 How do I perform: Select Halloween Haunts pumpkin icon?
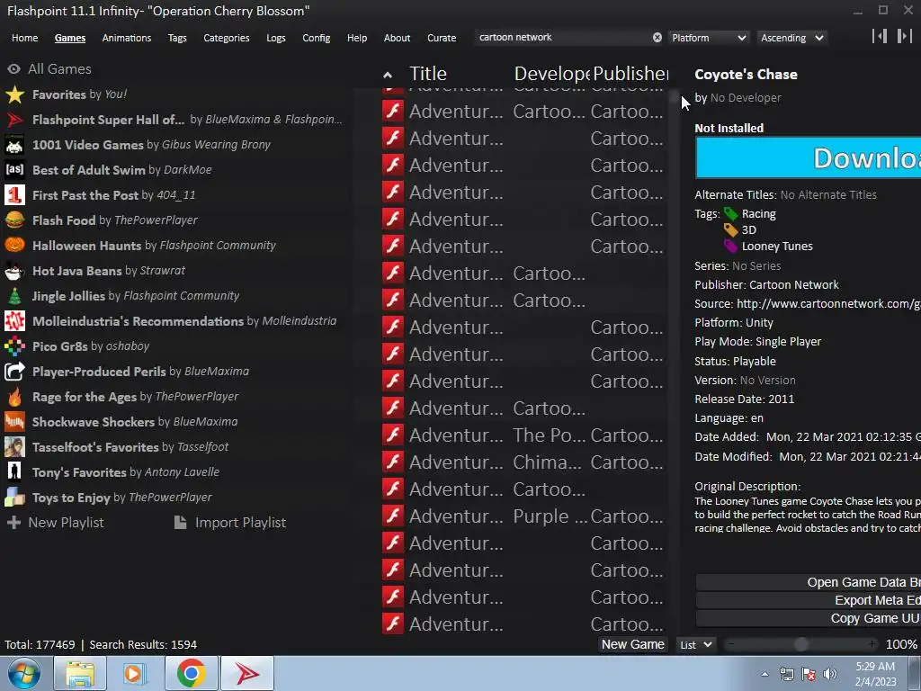pos(14,245)
